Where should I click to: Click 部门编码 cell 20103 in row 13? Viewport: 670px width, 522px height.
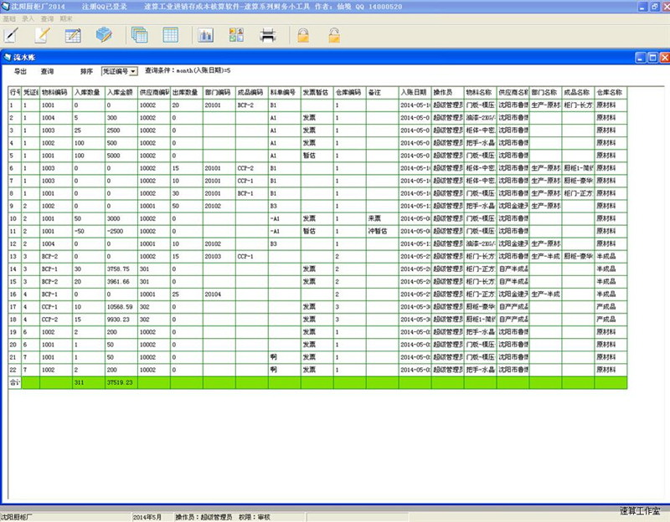click(219, 257)
